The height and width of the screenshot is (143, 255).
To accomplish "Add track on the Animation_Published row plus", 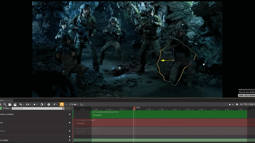I will [x=70, y=114].
